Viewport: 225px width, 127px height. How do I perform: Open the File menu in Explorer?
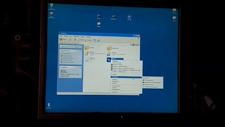61,36
